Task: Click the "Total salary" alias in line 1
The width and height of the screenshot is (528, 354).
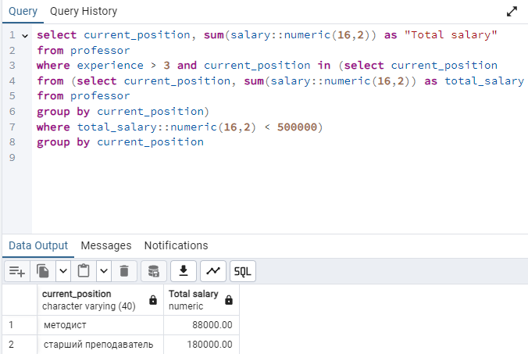Action: point(451,34)
